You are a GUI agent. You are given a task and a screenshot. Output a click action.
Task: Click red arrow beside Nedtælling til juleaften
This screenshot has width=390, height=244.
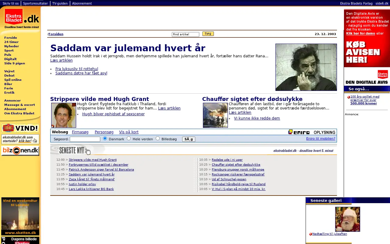[310, 234]
